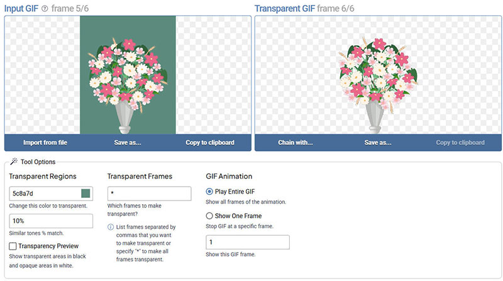Viewport: 503px width, 281px height.
Task: Click the info icon under Transparent Frames
Action: [x=111, y=227]
